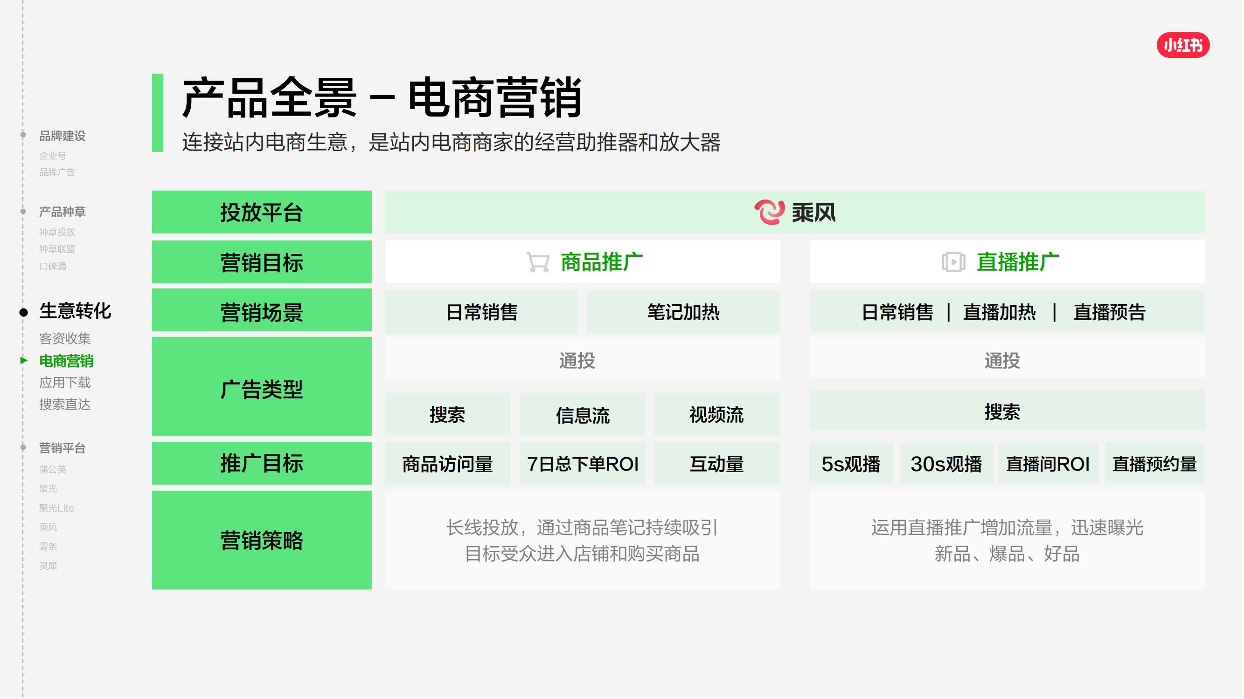
Task: Open 搜索直达 in the sidebar
Action: (x=65, y=404)
